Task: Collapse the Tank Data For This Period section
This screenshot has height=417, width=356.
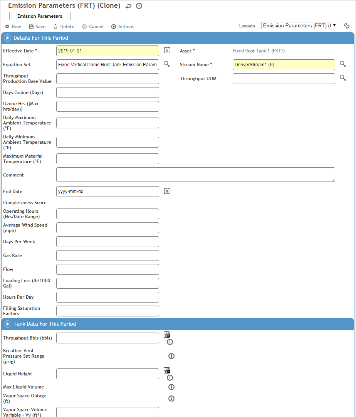Action: (x=7, y=324)
